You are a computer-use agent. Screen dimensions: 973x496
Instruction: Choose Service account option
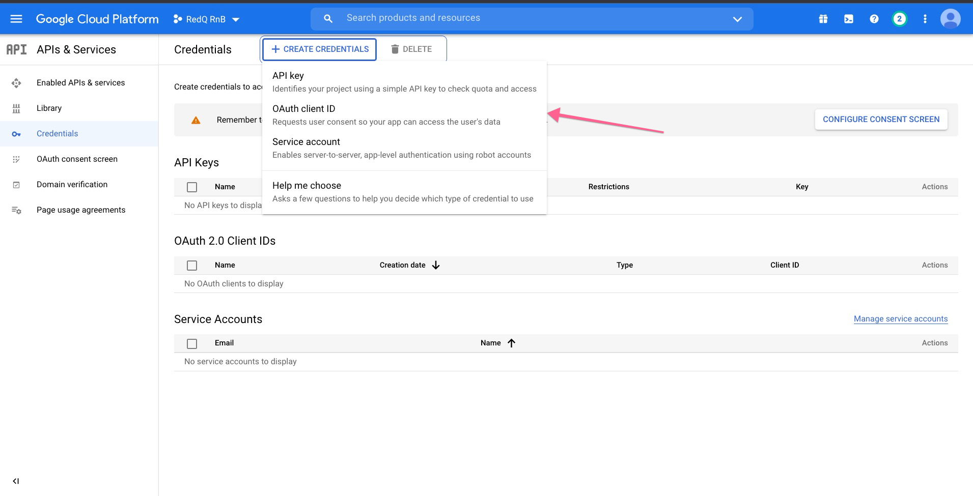pyautogui.click(x=404, y=148)
